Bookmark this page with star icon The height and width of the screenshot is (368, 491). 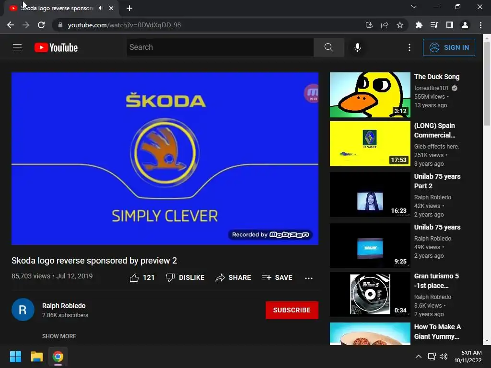tap(400, 25)
